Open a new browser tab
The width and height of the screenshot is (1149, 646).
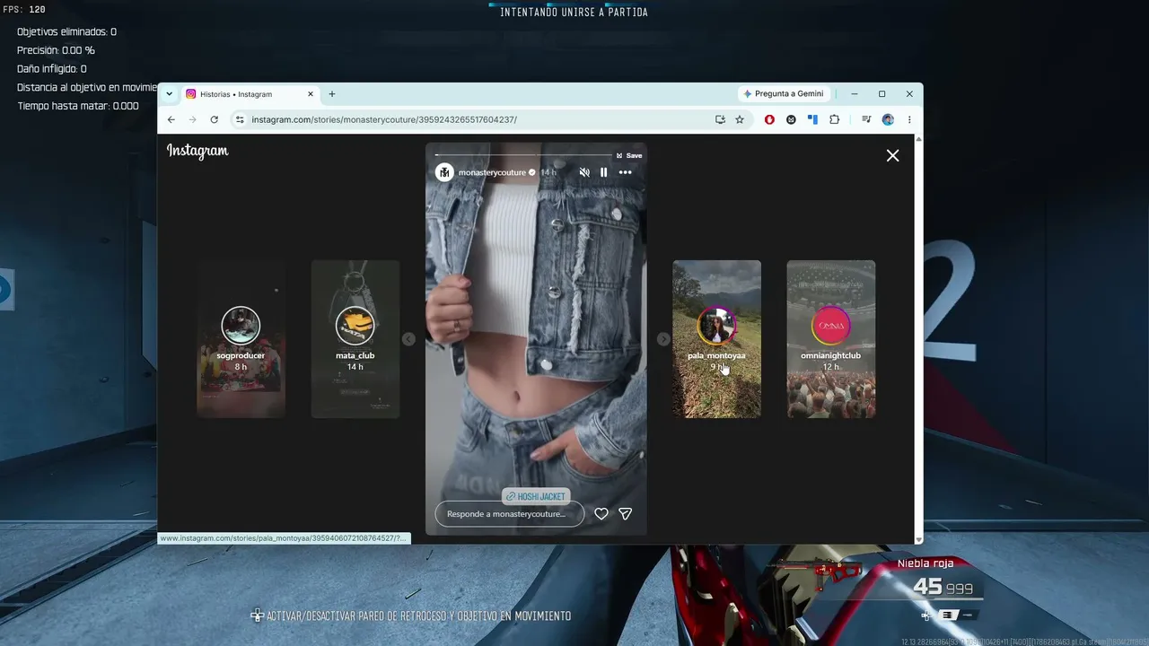coord(332,94)
